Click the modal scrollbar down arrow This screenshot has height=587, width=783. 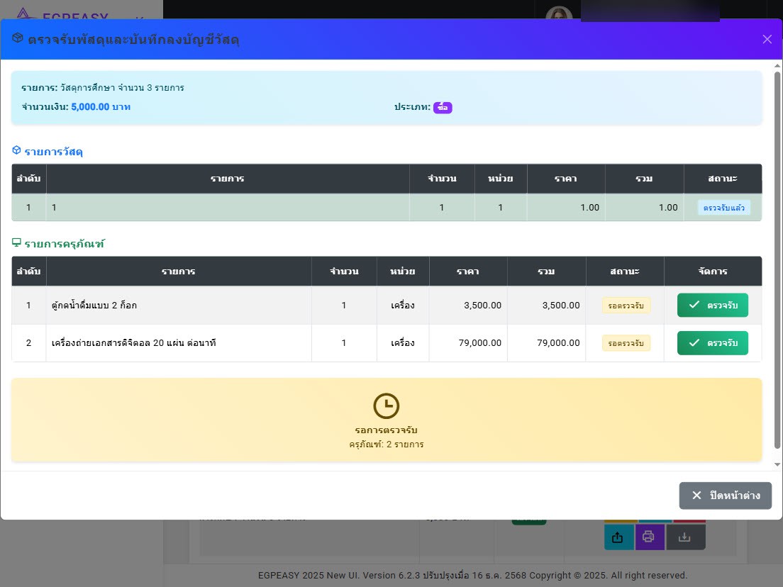point(777,464)
